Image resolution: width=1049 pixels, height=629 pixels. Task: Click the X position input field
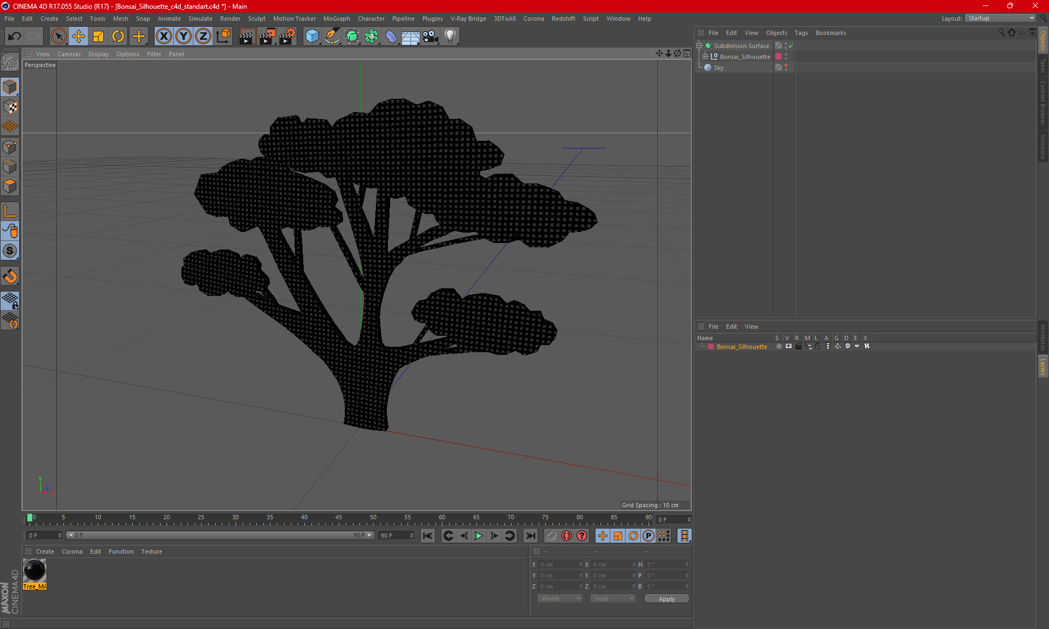pyautogui.click(x=561, y=565)
